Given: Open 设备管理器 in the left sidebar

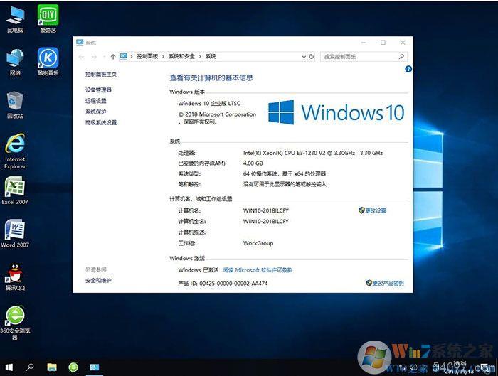Looking at the screenshot, I should [98, 90].
